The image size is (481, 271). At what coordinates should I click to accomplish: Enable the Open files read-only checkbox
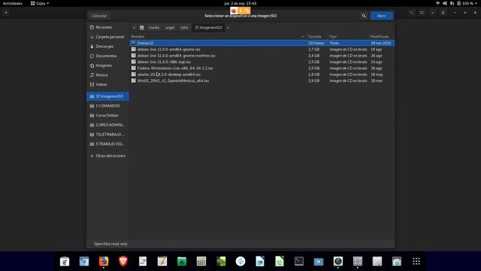[x=91, y=244]
